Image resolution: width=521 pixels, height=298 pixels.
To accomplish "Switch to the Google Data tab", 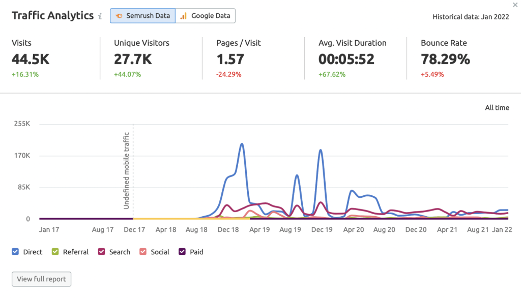I will point(206,16).
